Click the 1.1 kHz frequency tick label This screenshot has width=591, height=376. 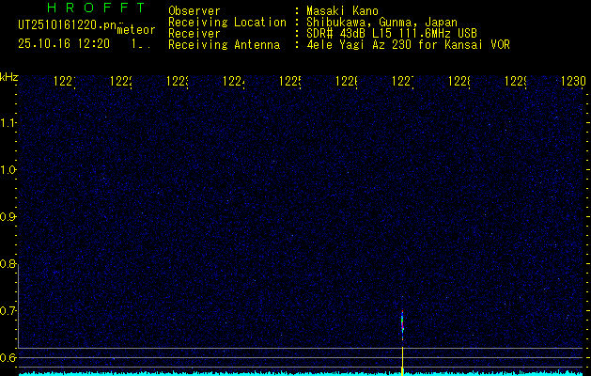(x=8, y=122)
